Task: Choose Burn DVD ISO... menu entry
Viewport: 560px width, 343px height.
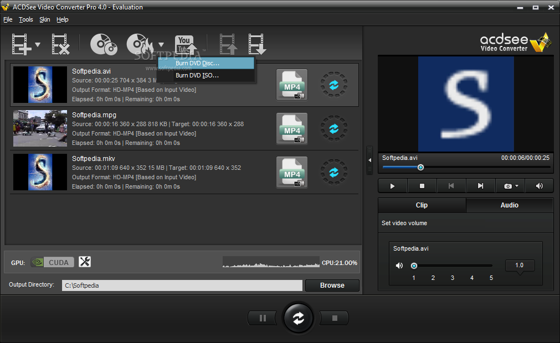Action: (206, 75)
